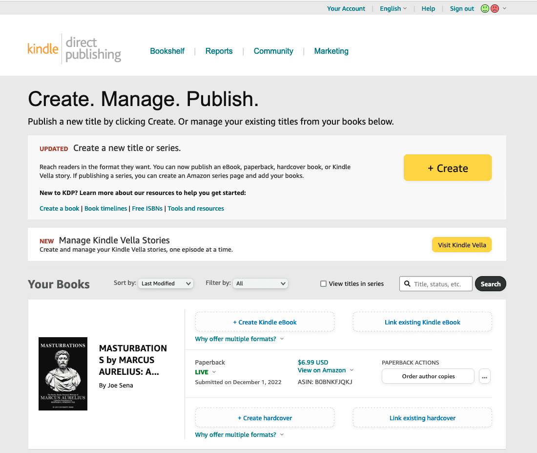Expand the LIVE status chevron
537x453 pixels.
(x=214, y=372)
